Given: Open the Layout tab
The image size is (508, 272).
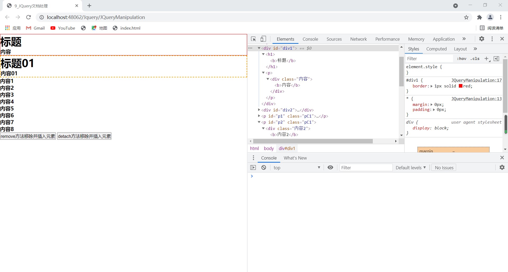Looking at the screenshot, I should [x=460, y=49].
